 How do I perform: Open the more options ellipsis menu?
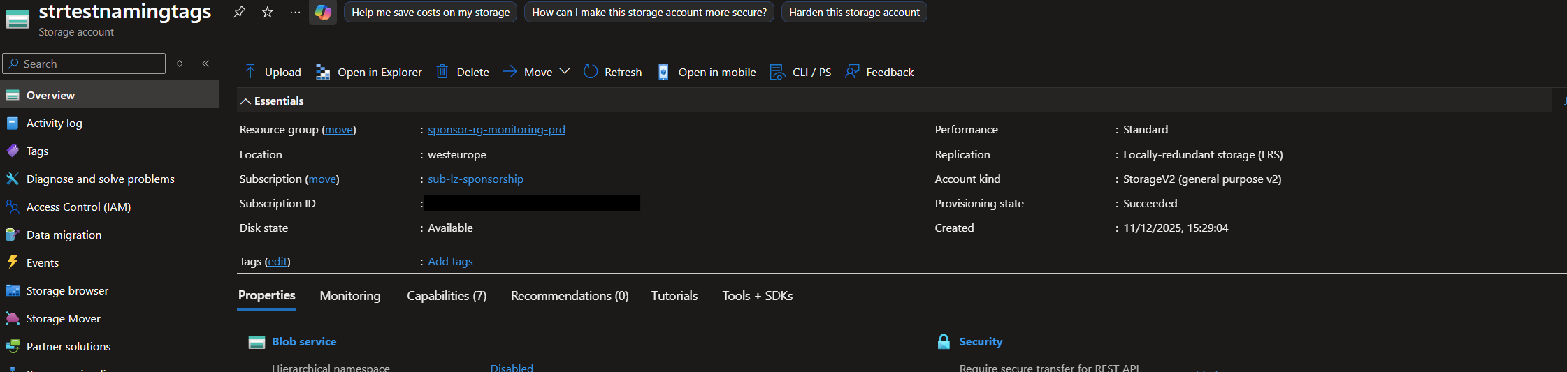point(295,12)
